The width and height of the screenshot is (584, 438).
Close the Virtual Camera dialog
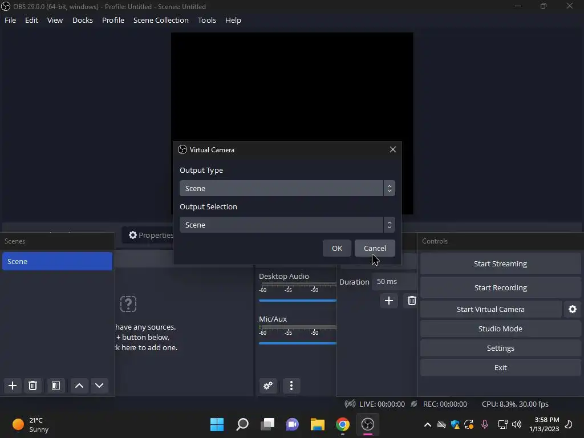[392, 149]
